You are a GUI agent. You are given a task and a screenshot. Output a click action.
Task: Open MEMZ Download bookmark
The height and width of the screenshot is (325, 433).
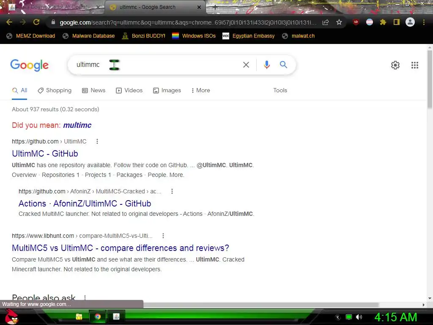tap(30, 36)
